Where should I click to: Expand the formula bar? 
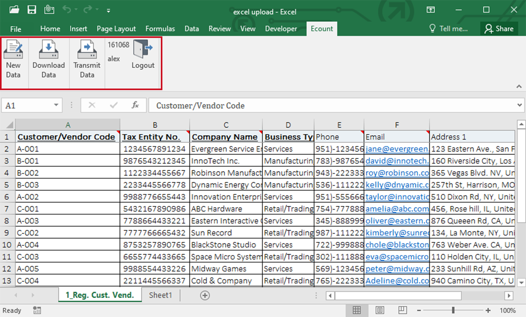tap(520, 105)
